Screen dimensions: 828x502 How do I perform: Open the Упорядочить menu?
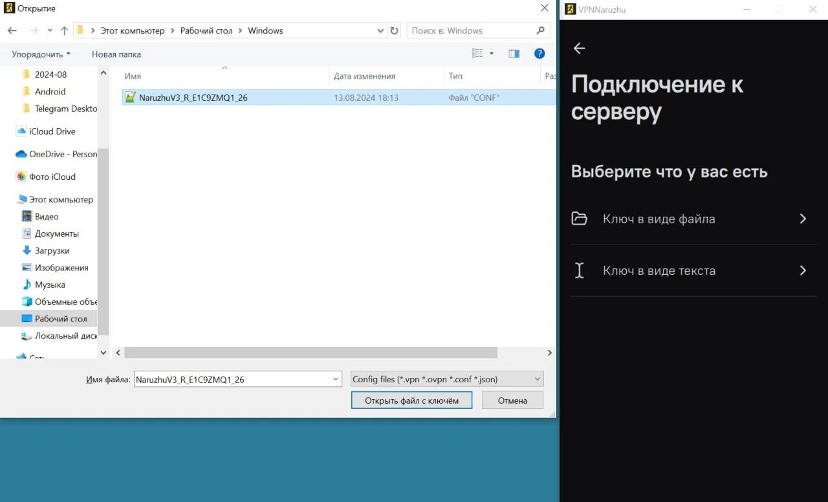[x=41, y=54]
